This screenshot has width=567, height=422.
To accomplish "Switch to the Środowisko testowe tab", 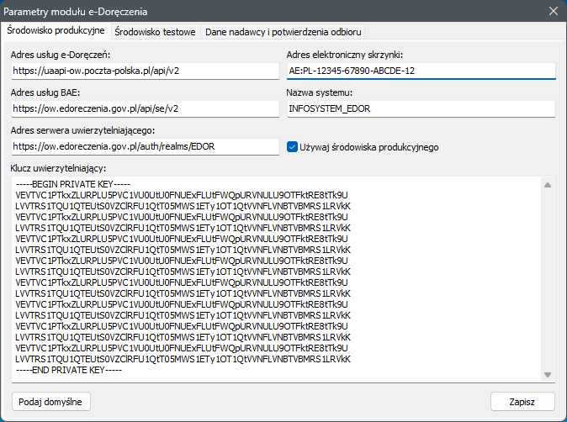I will pyautogui.click(x=155, y=32).
